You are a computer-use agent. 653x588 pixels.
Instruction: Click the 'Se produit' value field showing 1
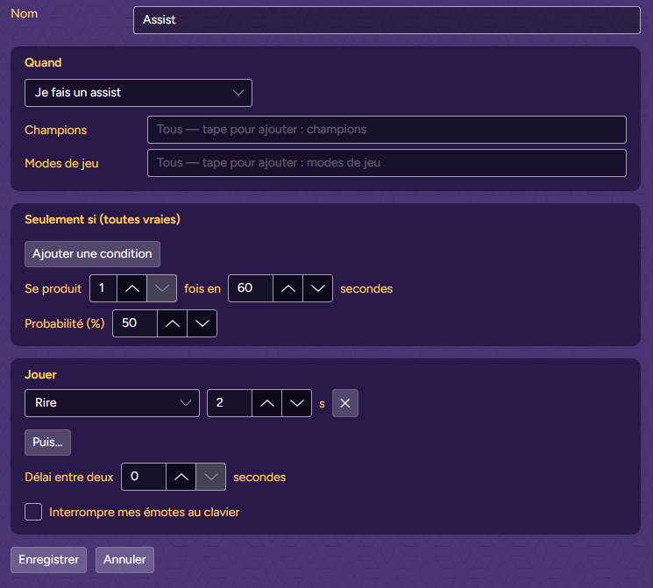(103, 288)
